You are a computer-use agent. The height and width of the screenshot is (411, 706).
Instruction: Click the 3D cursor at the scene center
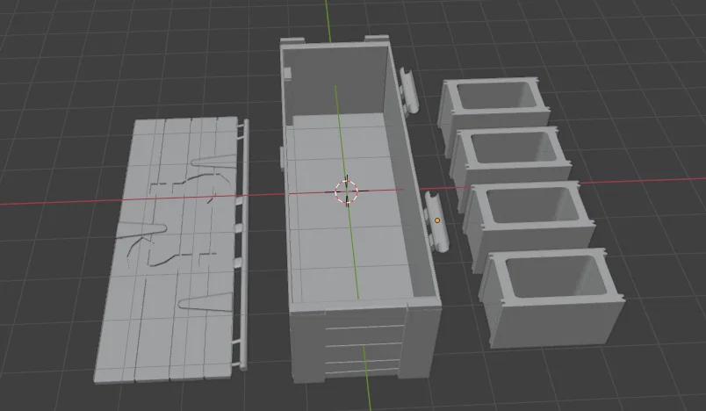point(346,191)
